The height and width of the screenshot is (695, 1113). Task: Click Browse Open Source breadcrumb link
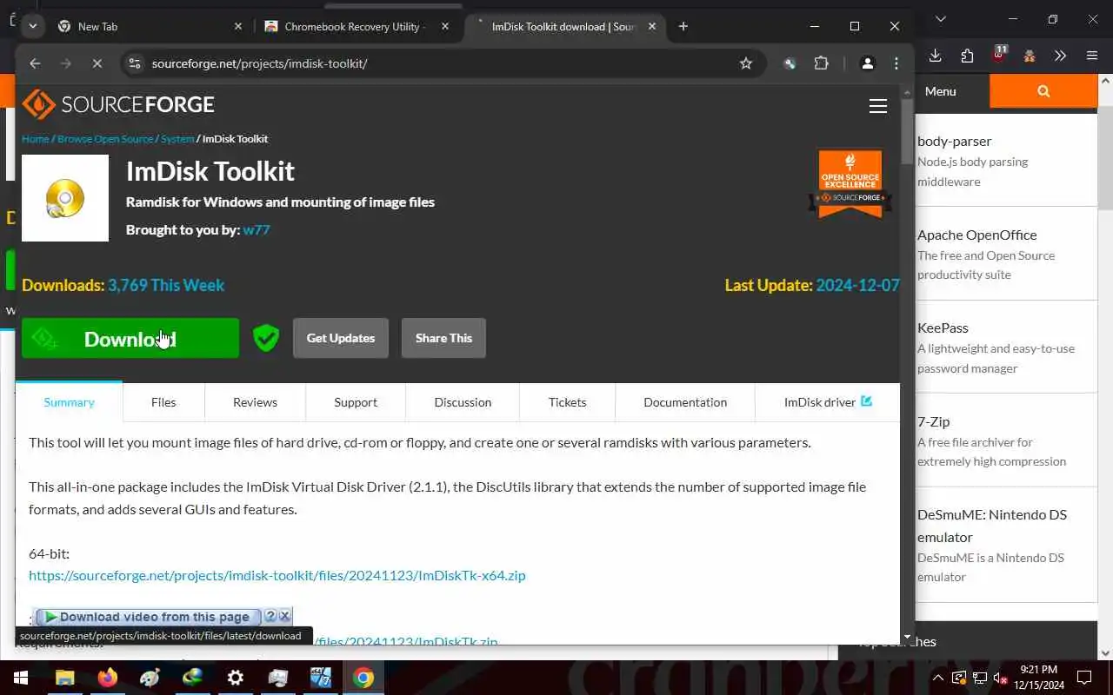tap(105, 139)
